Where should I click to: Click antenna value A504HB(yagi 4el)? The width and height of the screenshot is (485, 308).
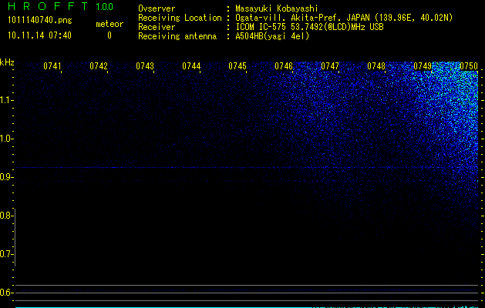(272, 36)
